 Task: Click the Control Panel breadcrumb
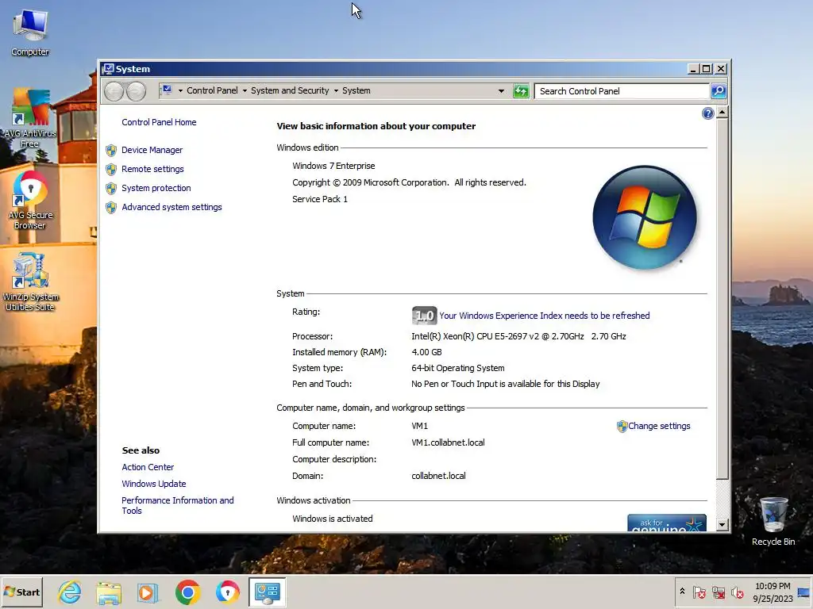tap(212, 90)
